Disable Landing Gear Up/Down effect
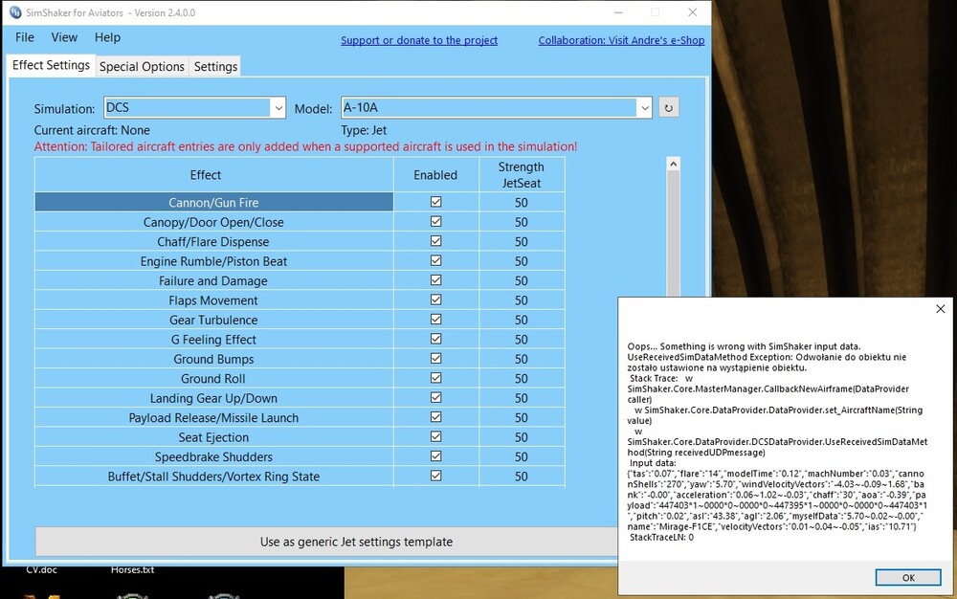 pos(435,397)
